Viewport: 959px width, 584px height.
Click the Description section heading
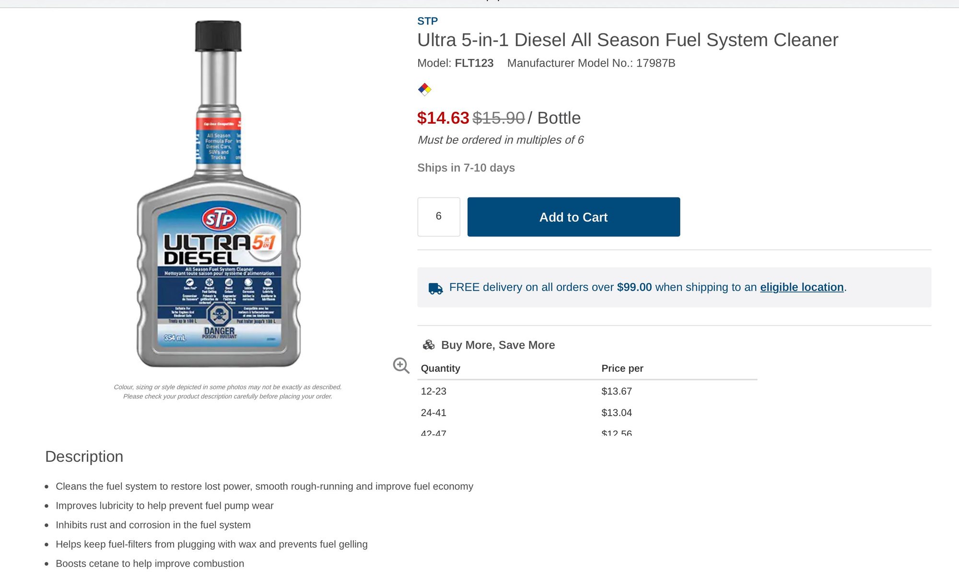[84, 456]
